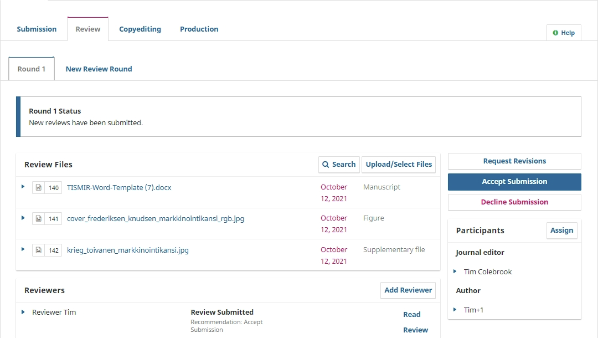Click the Reviewer Tim name
Image resolution: width=598 pixels, height=338 pixels.
[x=54, y=312]
